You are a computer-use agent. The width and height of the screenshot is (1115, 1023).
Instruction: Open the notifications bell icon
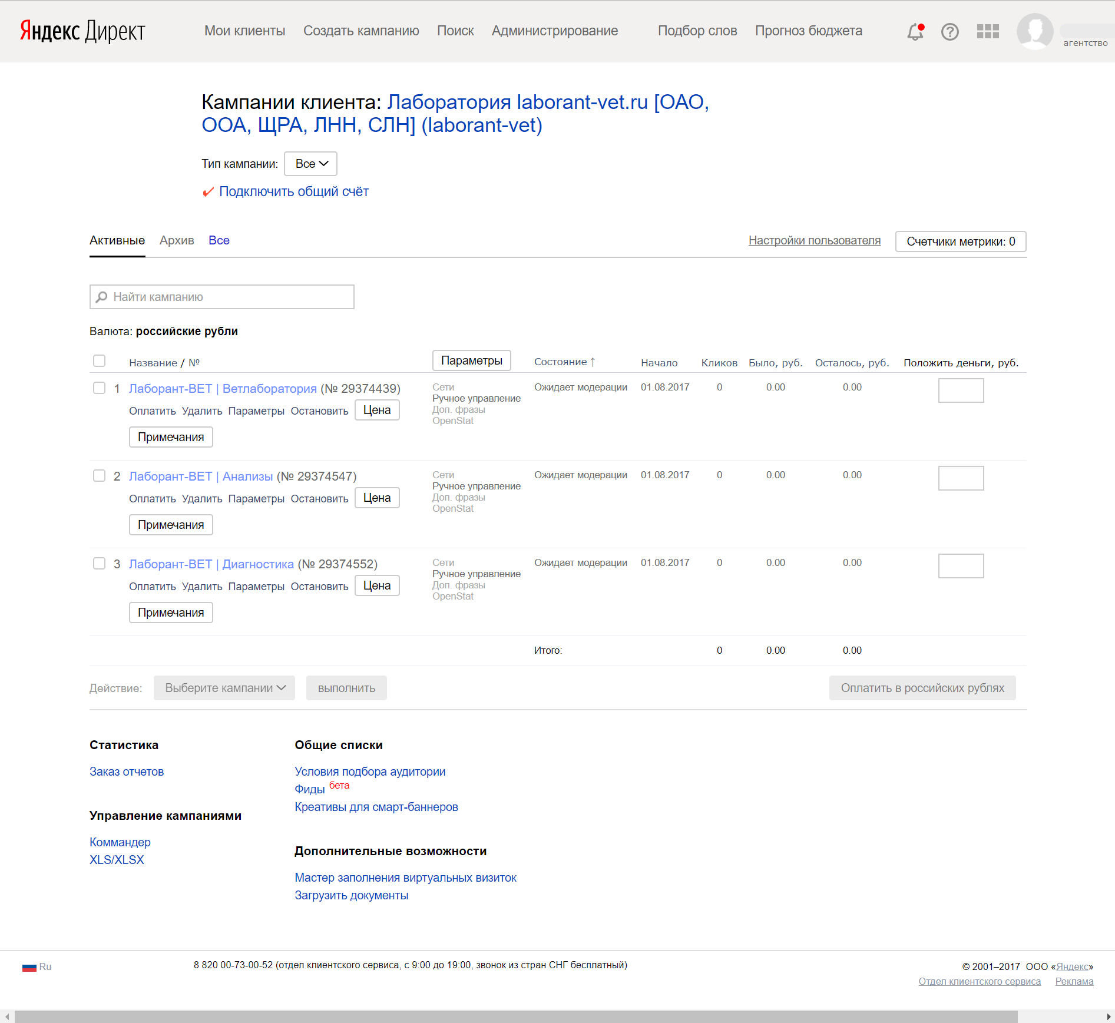915,31
